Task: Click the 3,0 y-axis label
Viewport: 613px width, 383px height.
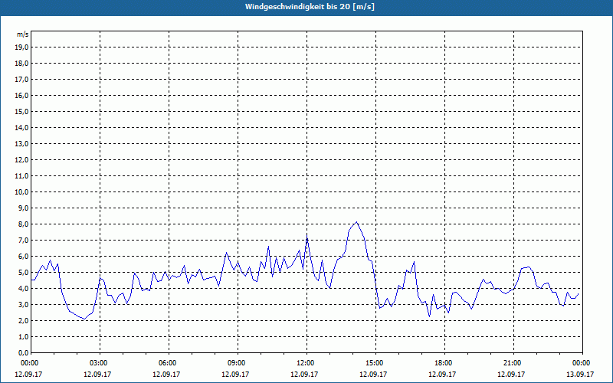Action: click(x=24, y=304)
